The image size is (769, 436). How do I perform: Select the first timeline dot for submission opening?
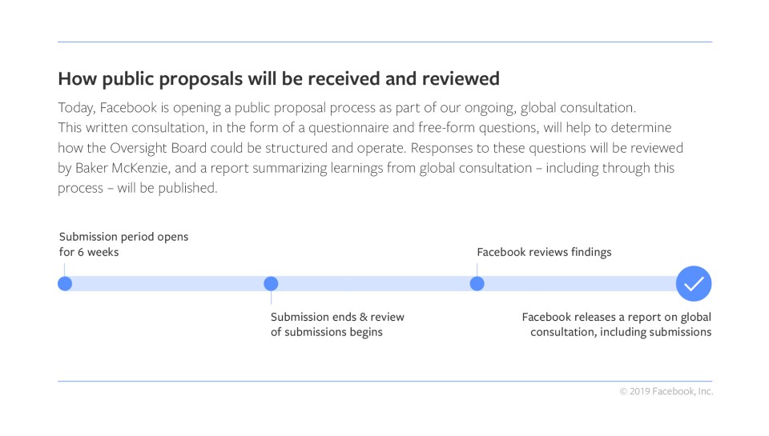point(65,283)
